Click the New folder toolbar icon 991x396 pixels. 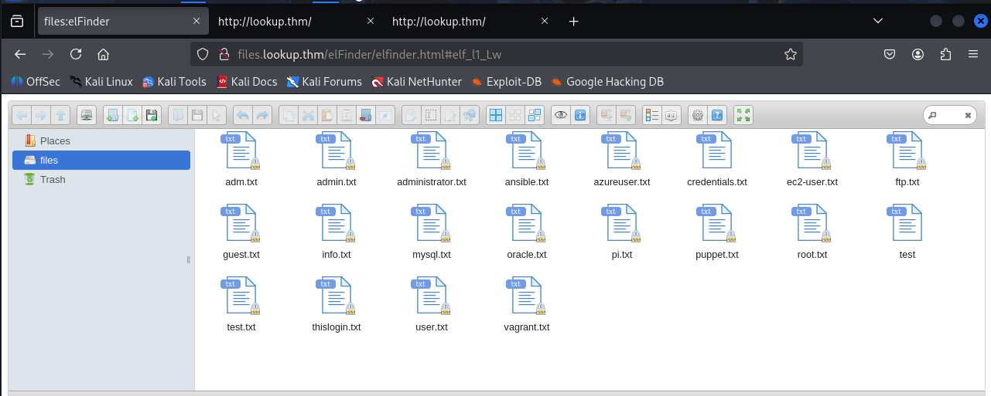(112, 116)
